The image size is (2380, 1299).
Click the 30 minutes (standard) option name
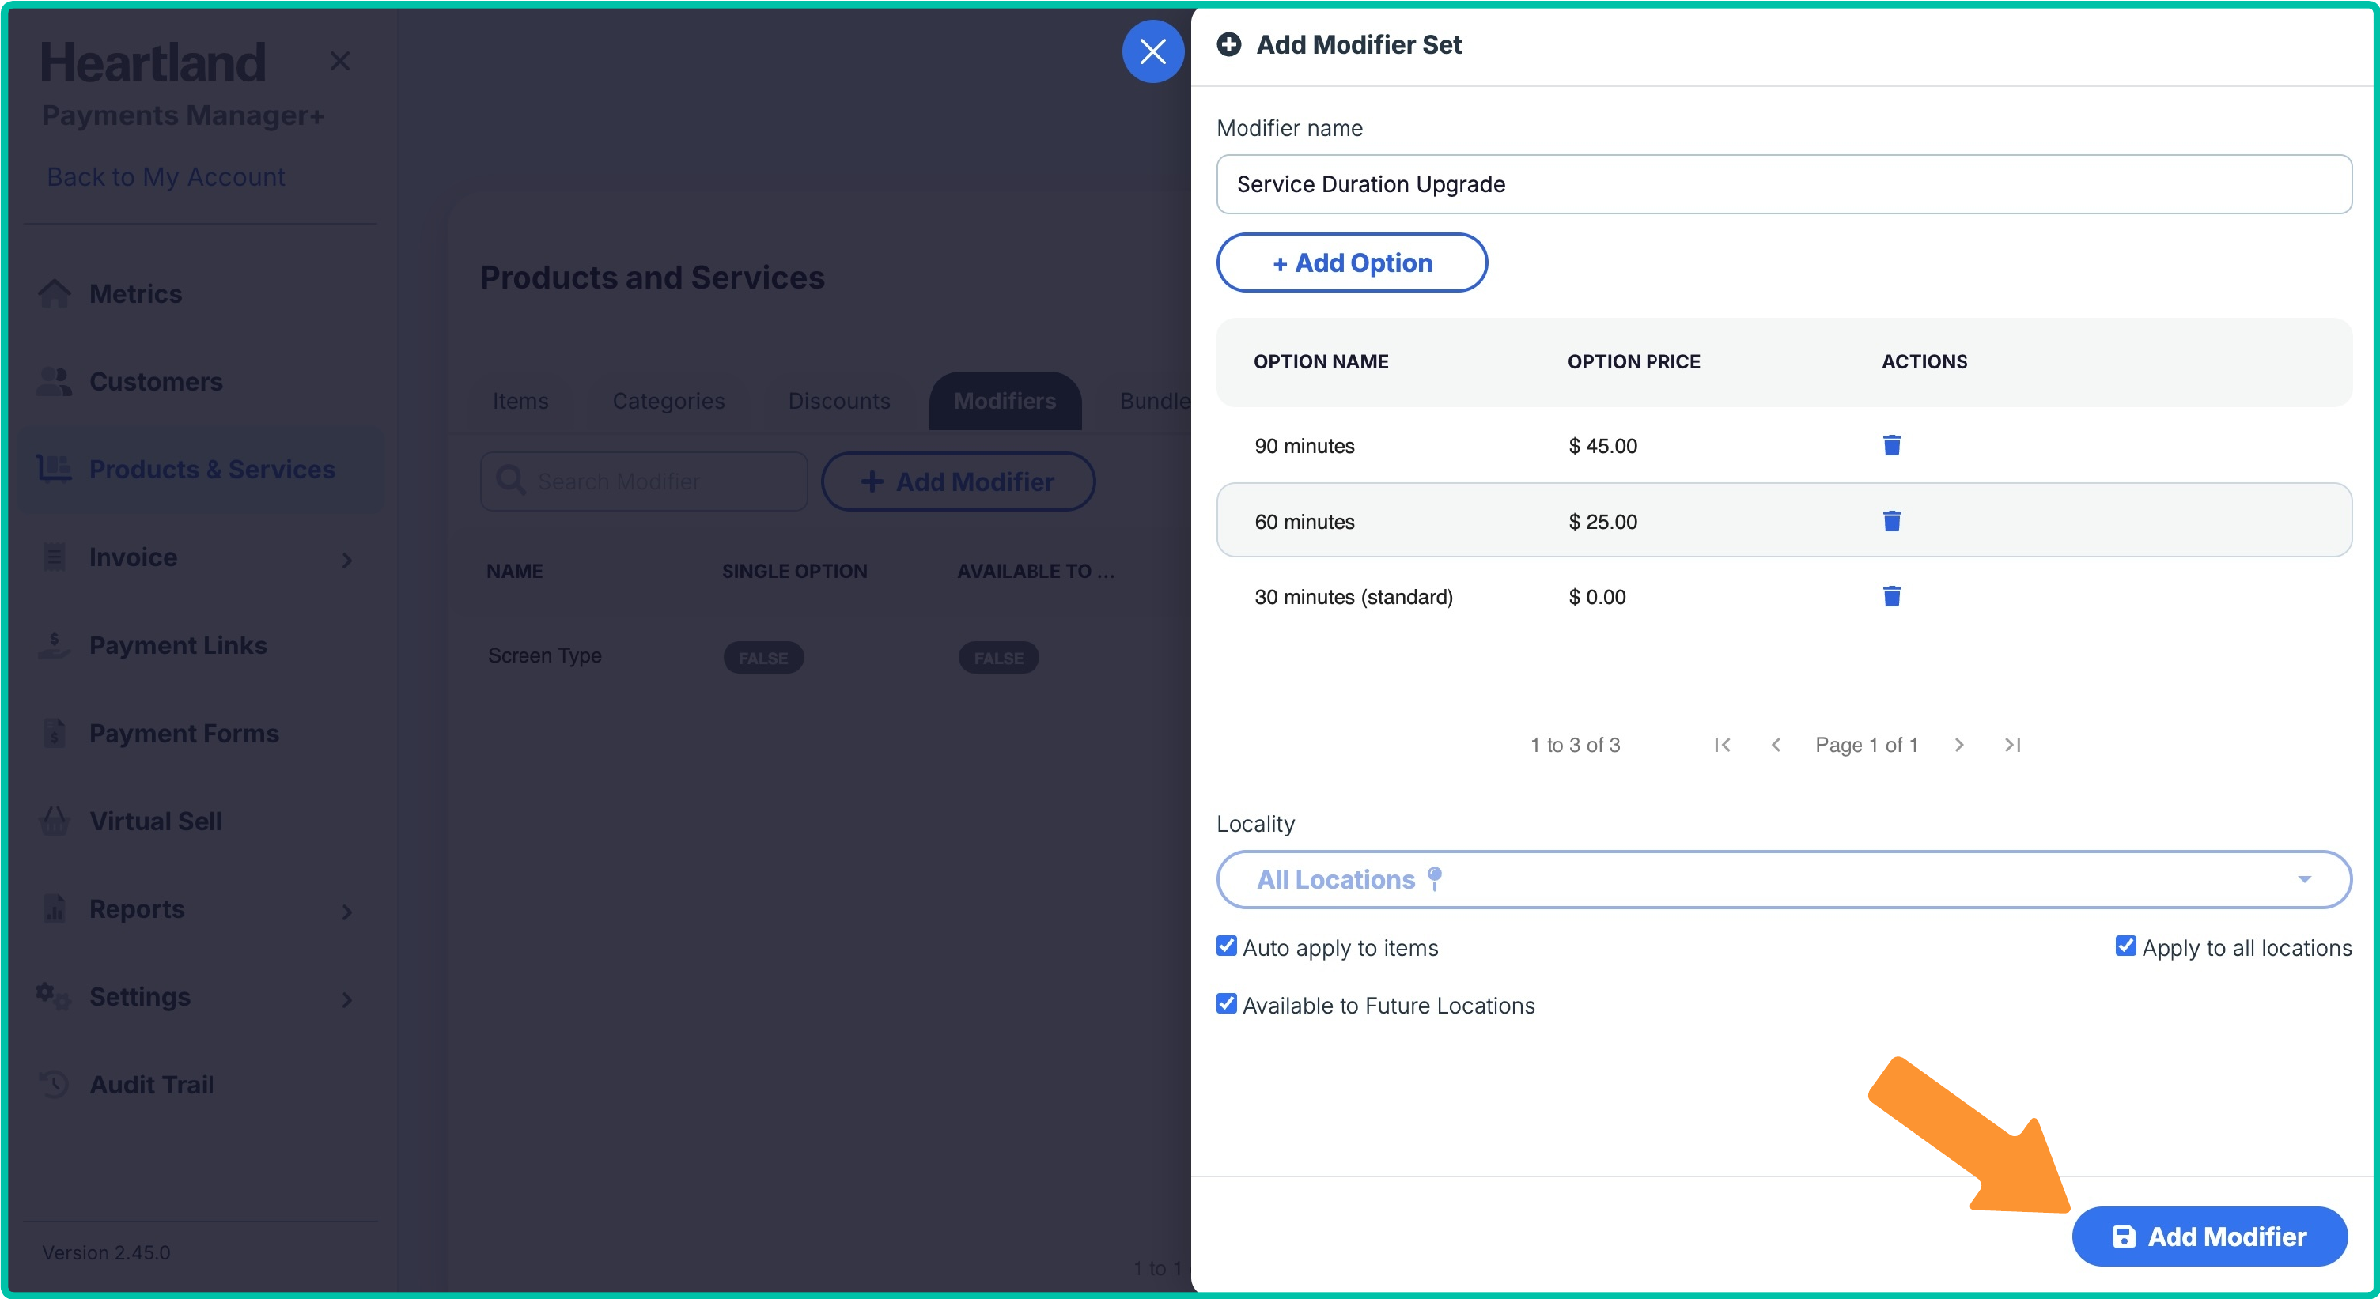(x=1353, y=598)
